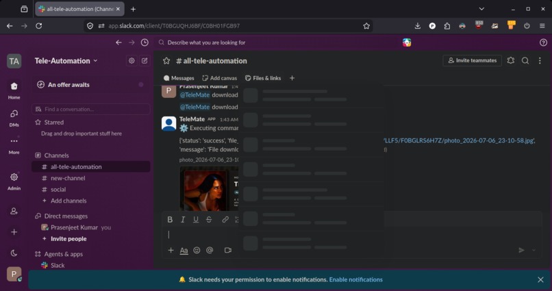Open DMs in the sidebar

(x=14, y=118)
